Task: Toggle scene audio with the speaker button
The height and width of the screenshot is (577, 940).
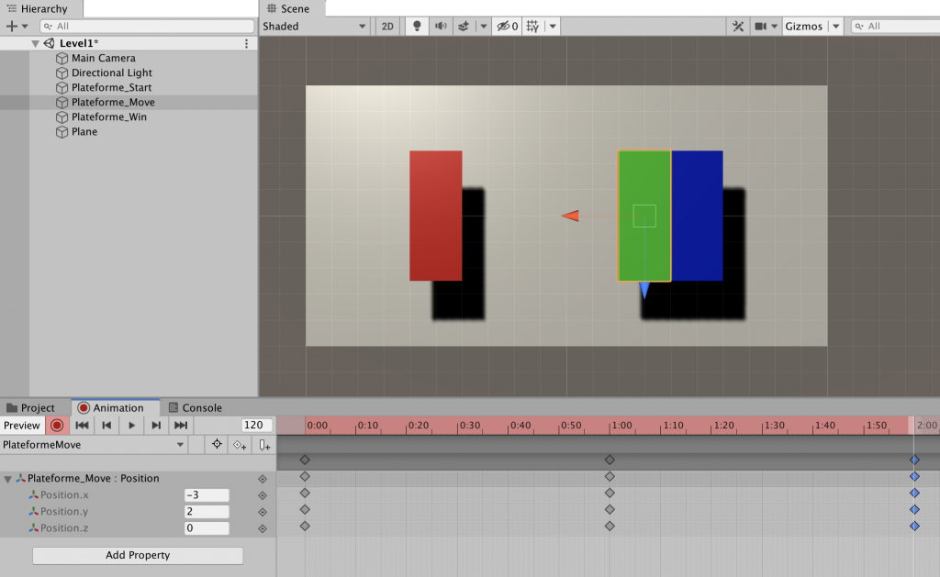Action: tap(441, 27)
